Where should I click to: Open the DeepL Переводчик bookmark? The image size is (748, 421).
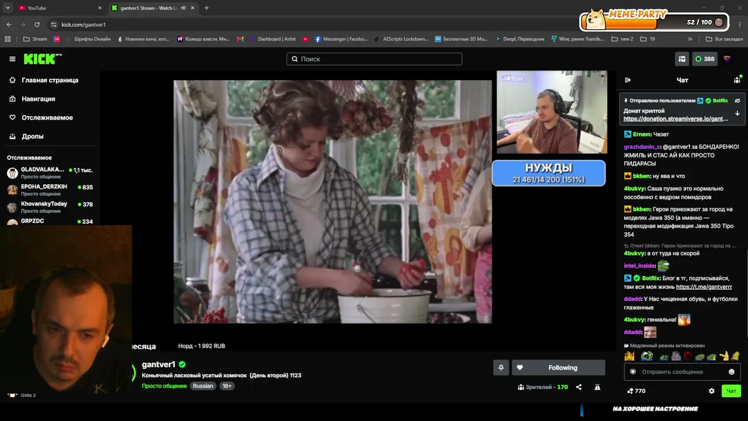point(520,39)
